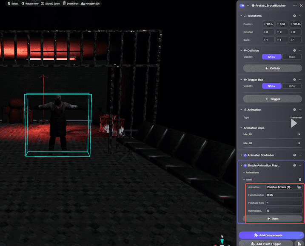Collapse the Animations list expander
This screenshot has width=305, height=246.
(244, 173)
